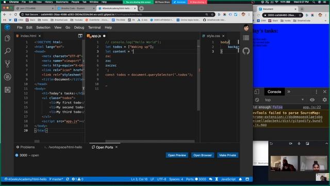This screenshot has width=330, height=186.
Task: Open the GitHub icon in right sidebar
Action: click(x=246, y=51)
